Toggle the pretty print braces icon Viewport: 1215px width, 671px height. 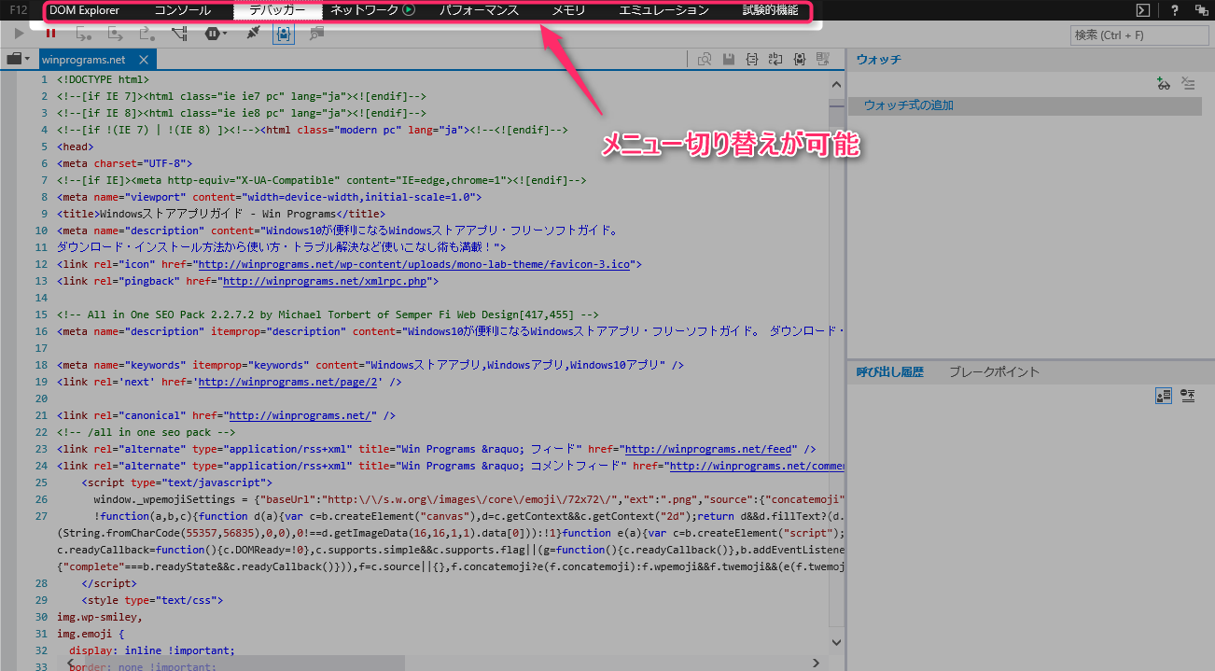click(x=752, y=59)
